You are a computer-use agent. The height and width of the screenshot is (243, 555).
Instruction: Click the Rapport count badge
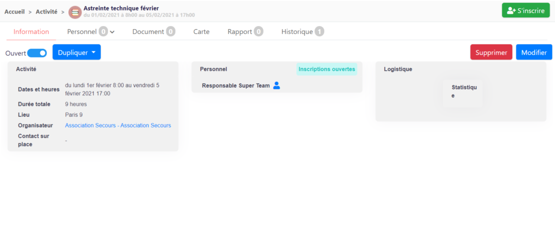259,32
